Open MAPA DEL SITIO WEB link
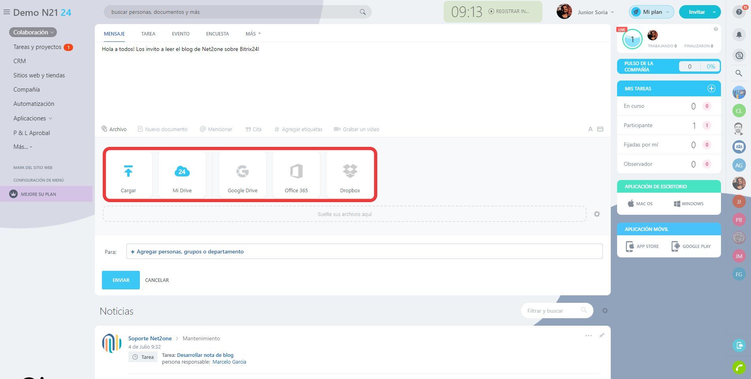Viewport: 751px width, 379px height. pyautogui.click(x=33, y=167)
